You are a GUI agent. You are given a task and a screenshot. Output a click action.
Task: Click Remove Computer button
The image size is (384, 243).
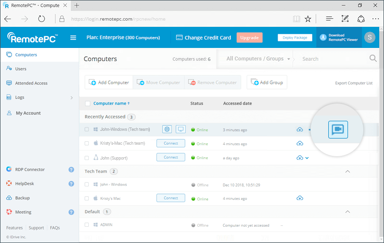coord(213,82)
